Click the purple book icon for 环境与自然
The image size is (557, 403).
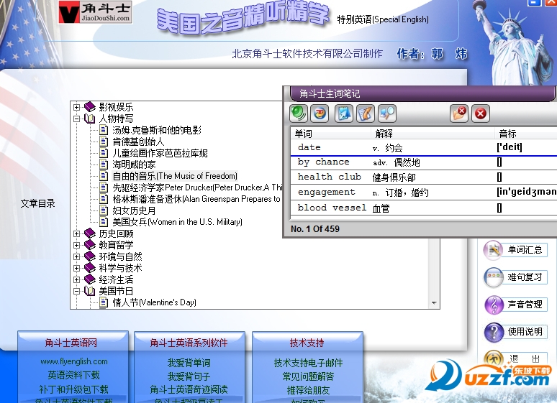coord(90,256)
